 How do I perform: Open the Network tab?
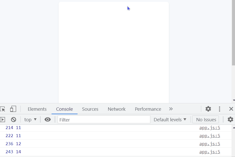pyautogui.click(x=116, y=109)
